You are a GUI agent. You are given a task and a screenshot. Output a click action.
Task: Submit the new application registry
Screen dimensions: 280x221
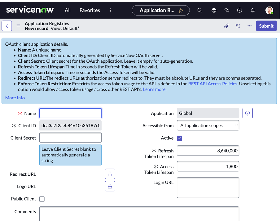coord(266,26)
